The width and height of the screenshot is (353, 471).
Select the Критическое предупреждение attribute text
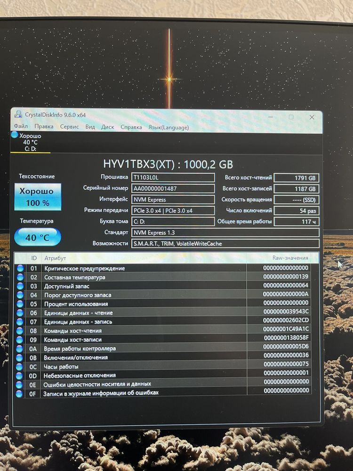tap(84, 268)
